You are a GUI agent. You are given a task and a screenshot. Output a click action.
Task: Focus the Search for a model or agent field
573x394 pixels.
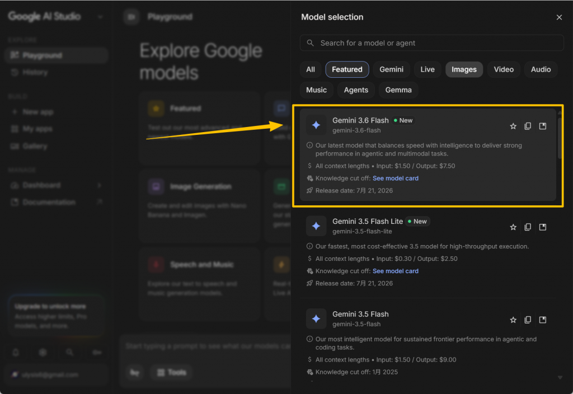click(431, 43)
